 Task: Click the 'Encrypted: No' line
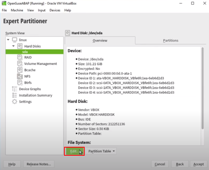pyautogui.click(x=89, y=69)
